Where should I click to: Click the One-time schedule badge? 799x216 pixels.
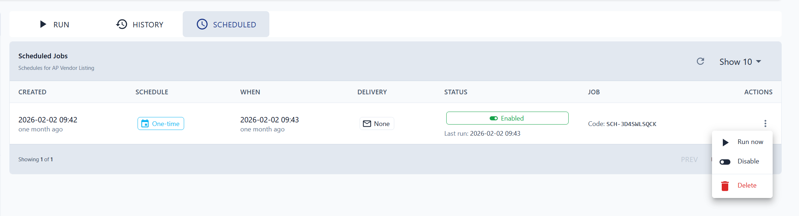tap(161, 123)
